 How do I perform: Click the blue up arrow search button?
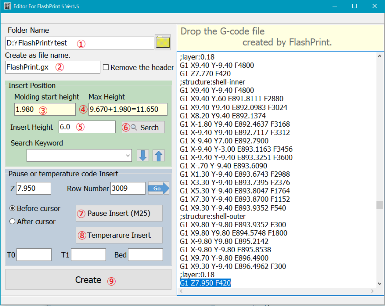click(159, 156)
